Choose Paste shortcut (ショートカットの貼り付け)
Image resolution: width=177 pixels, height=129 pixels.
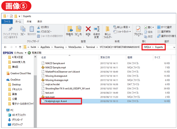[x=50, y=36]
